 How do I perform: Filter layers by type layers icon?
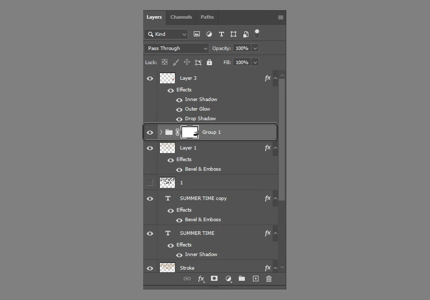click(x=221, y=34)
